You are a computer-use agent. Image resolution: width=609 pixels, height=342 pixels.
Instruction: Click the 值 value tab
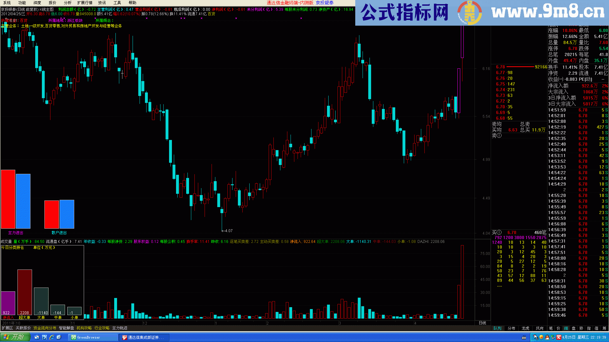click(597, 328)
